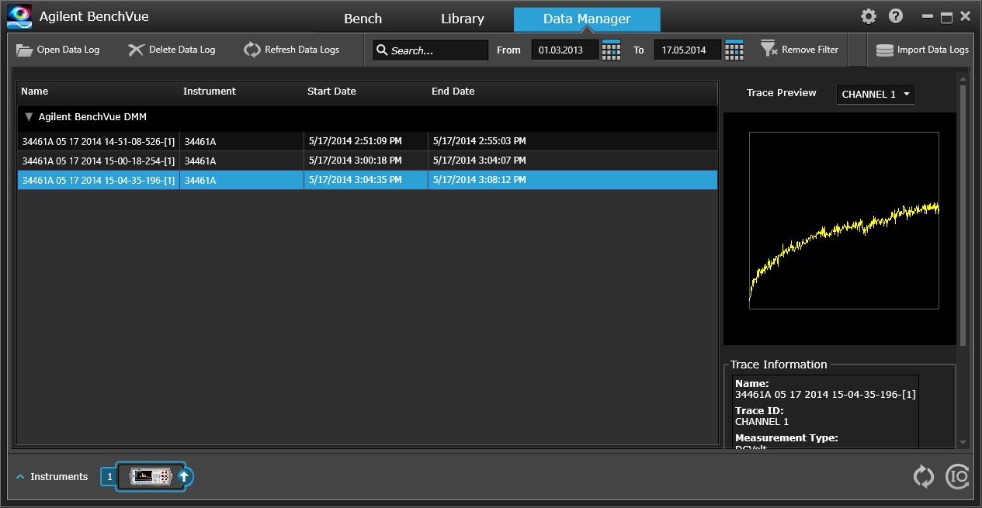This screenshot has width=982, height=508.
Task: Select the Data Manager tab
Action: click(587, 19)
